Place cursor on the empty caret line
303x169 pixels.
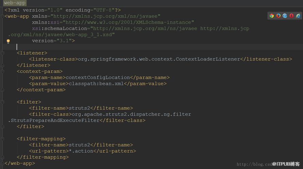(x=153, y=47)
